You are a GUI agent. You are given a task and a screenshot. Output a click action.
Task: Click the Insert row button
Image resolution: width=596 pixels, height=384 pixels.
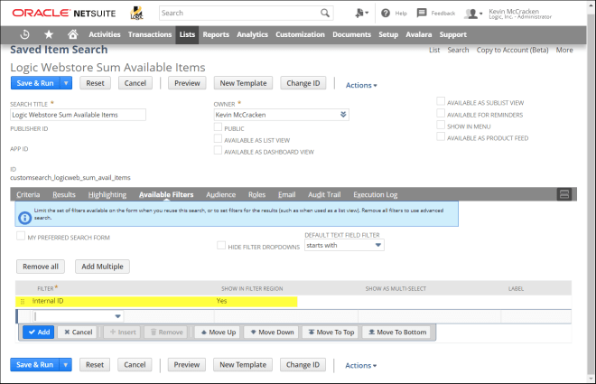tap(123, 332)
